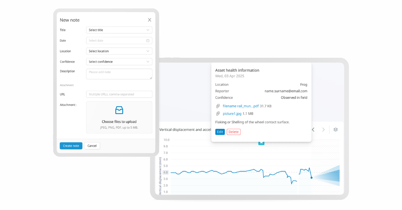Viewport: 402px width, 210px height.
Task: Open the Select title dropdown
Action: (x=119, y=30)
